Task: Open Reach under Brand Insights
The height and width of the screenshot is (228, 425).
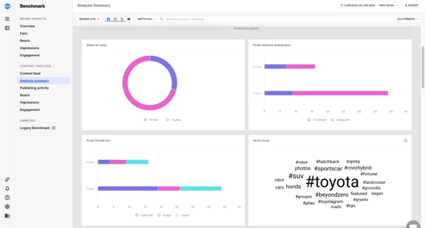Action: (25, 40)
